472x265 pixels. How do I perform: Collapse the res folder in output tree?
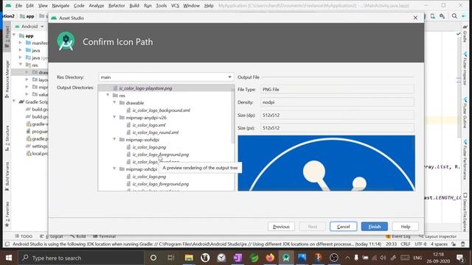pos(108,95)
